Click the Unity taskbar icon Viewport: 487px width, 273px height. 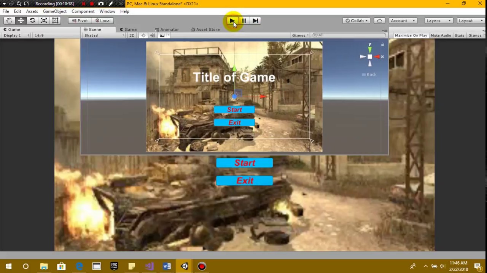pyautogui.click(x=184, y=267)
